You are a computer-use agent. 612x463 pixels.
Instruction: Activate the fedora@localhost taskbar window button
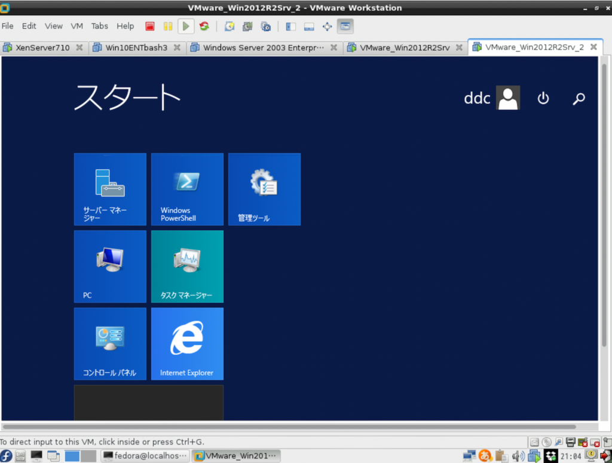(x=145, y=456)
